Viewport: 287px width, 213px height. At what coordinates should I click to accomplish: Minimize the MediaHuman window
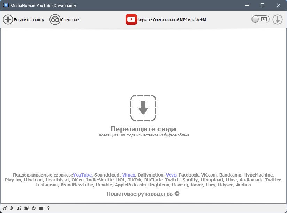coord(247,5)
